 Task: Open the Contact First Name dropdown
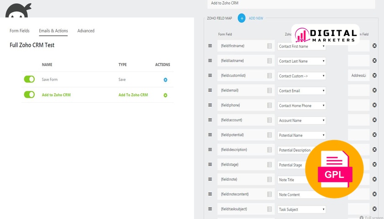pos(301,46)
